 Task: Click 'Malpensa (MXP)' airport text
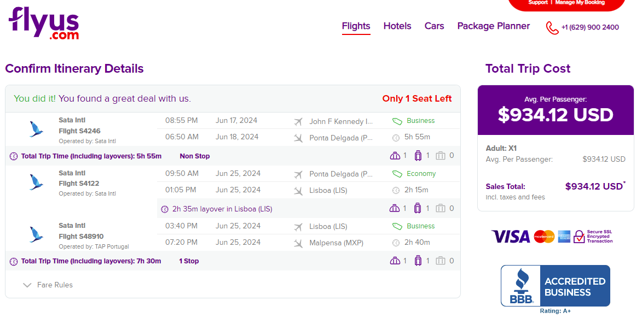coord(336,243)
